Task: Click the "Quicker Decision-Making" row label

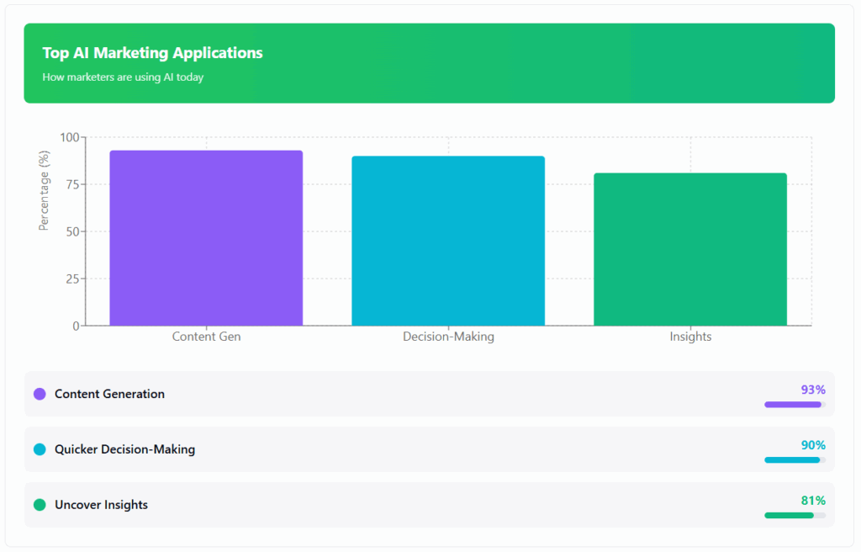Action: [x=124, y=449]
